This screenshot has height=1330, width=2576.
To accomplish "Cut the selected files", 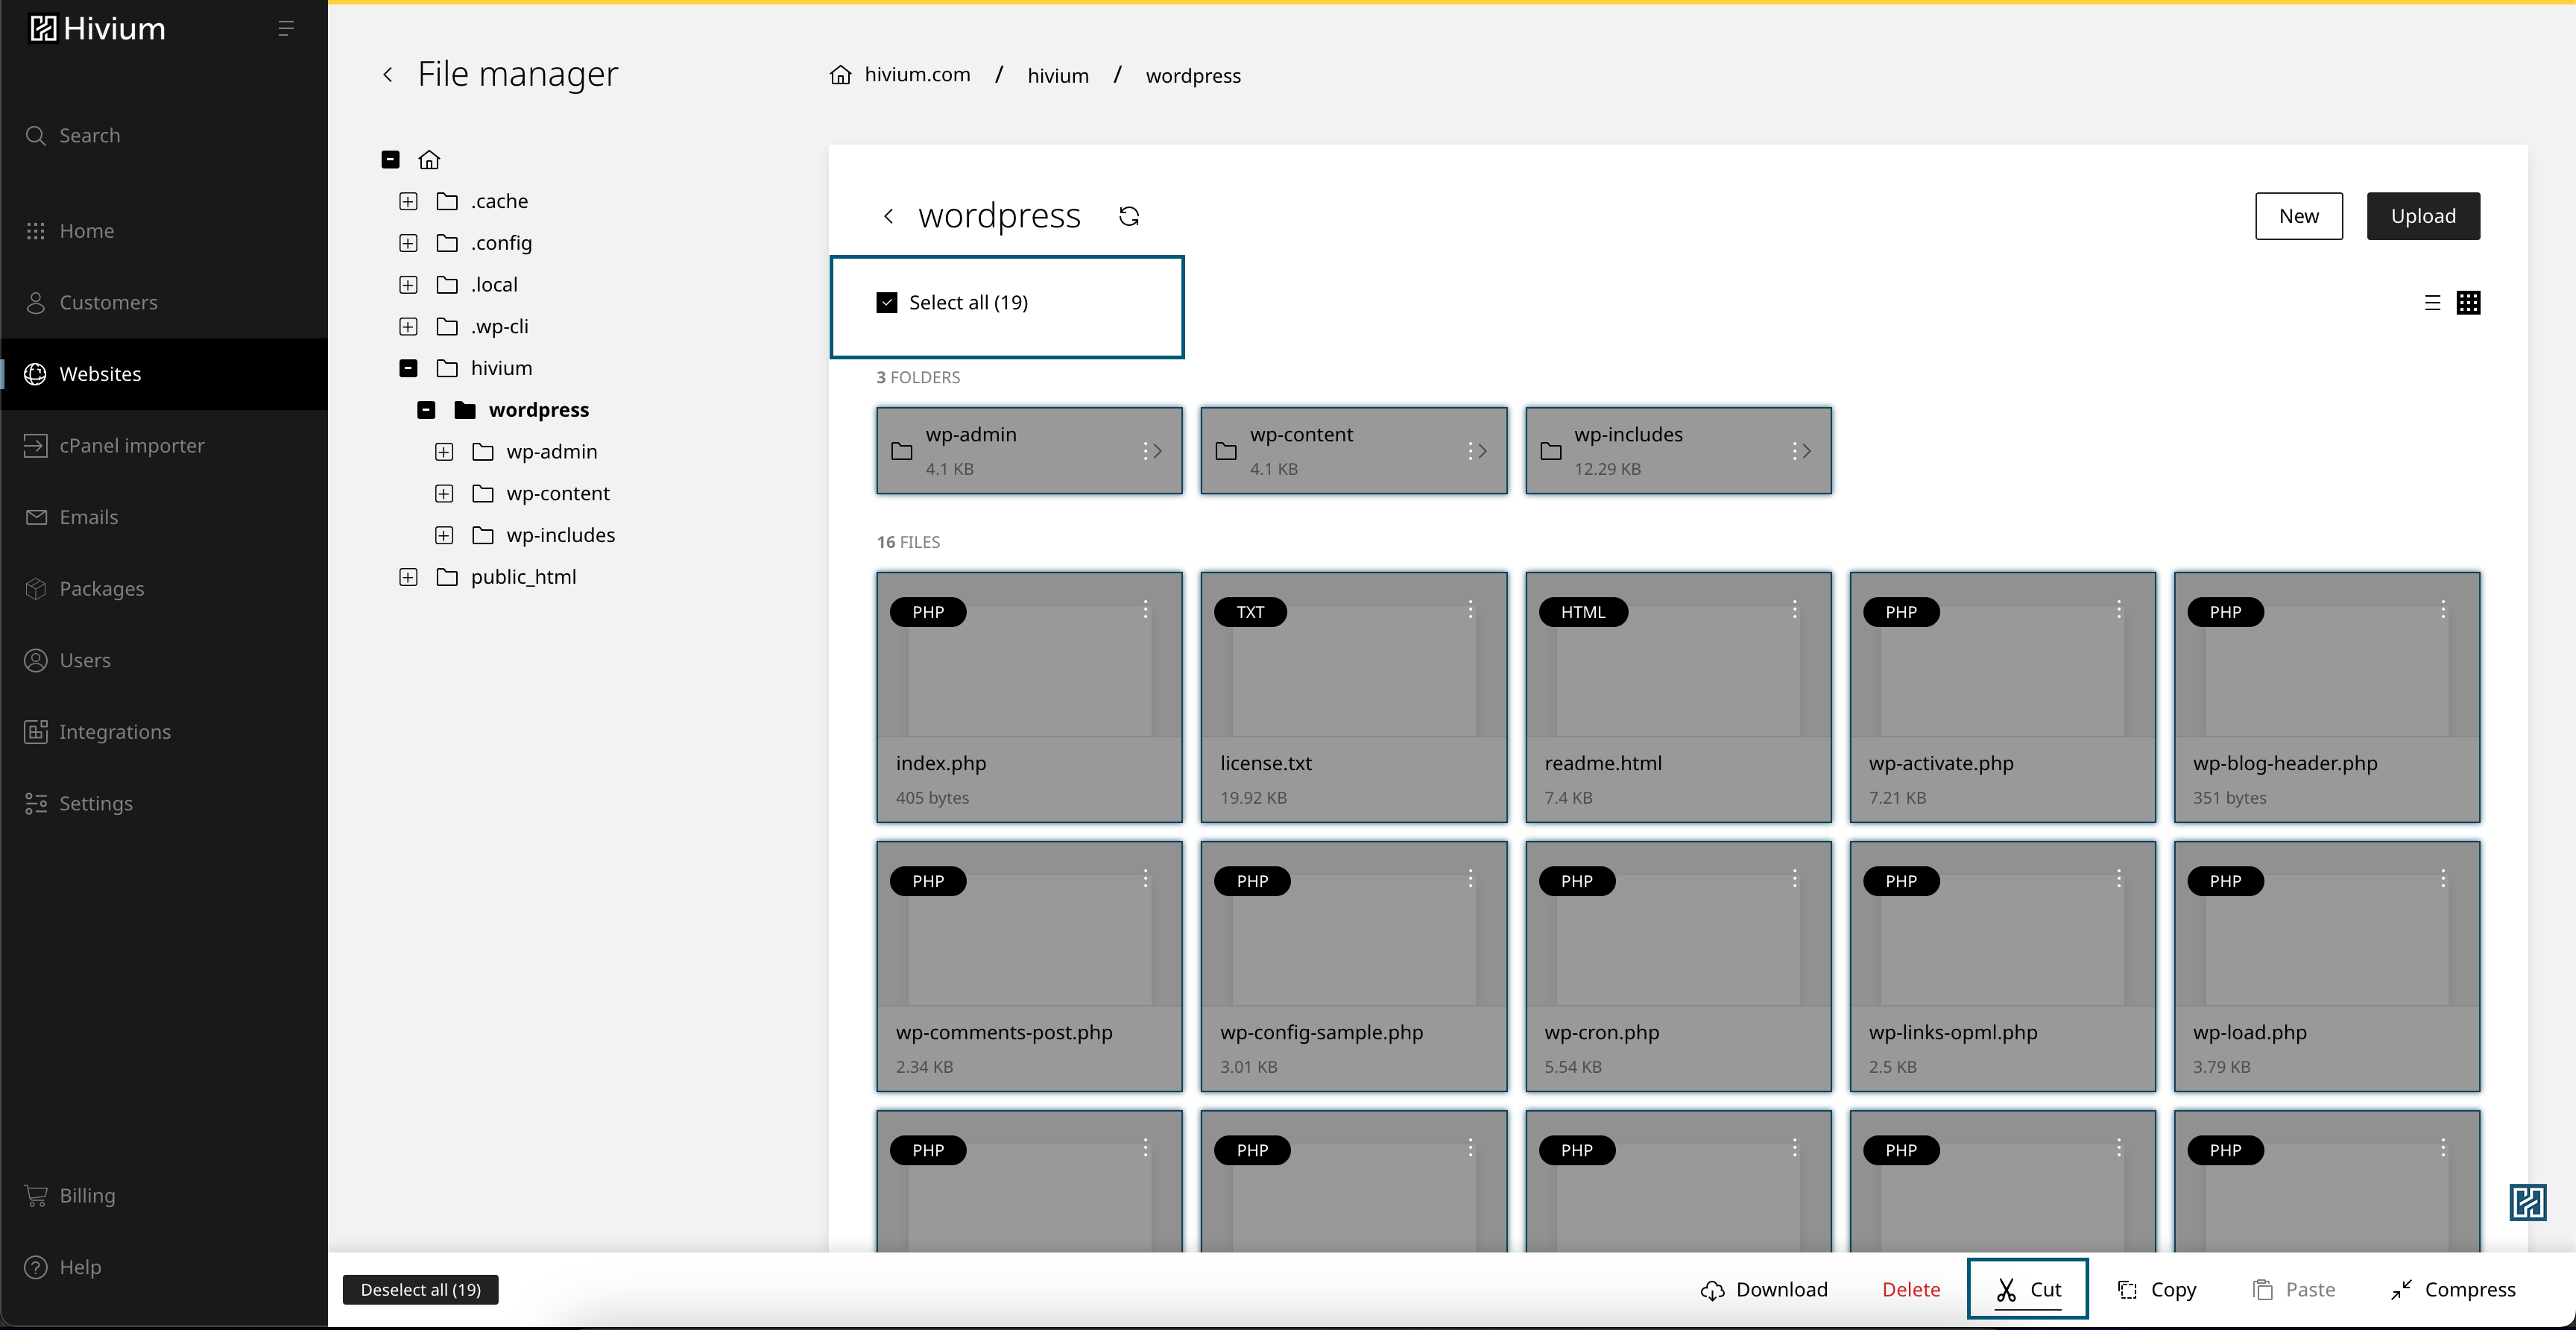I will click(x=2028, y=1290).
